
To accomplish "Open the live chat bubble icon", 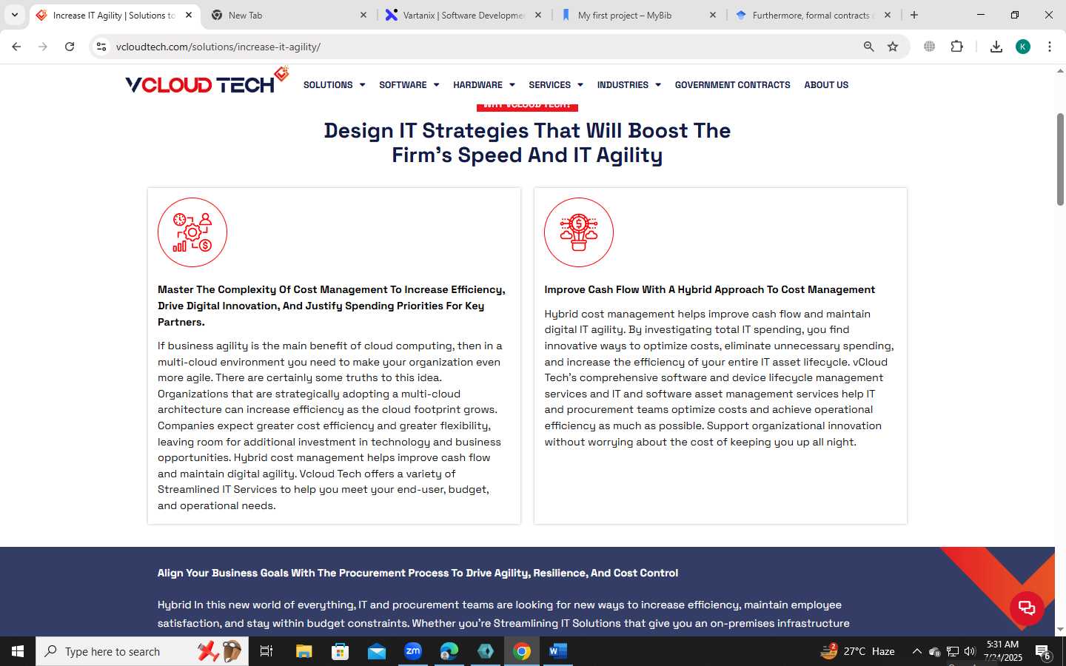I will tap(1027, 608).
